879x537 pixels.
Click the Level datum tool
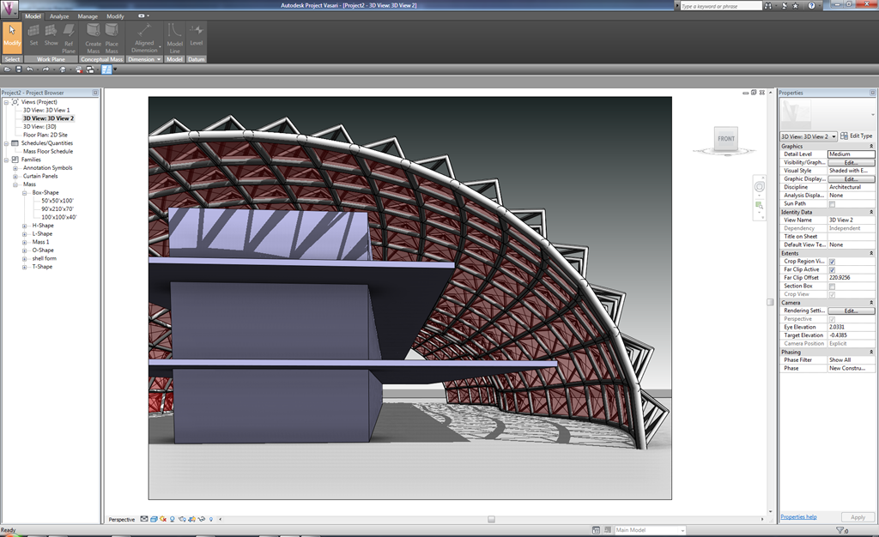coord(197,37)
